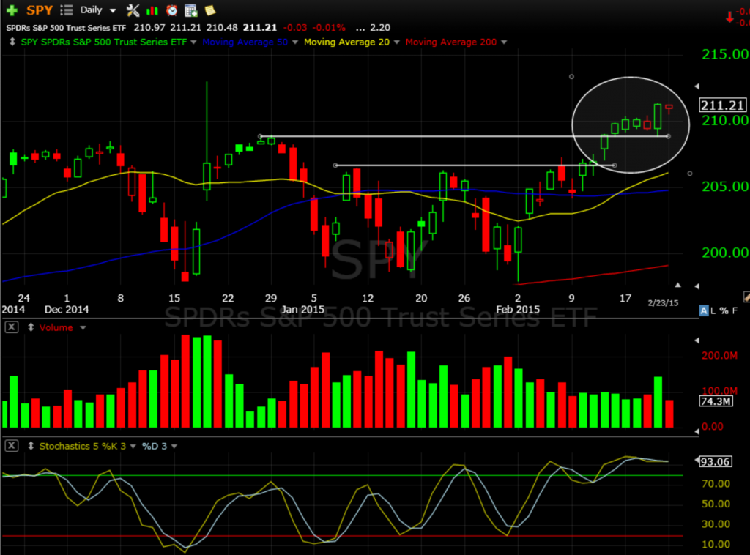The height and width of the screenshot is (555, 750).
Task: Click the left endpoint handle of the lower white trendline
Action: pos(335,165)
